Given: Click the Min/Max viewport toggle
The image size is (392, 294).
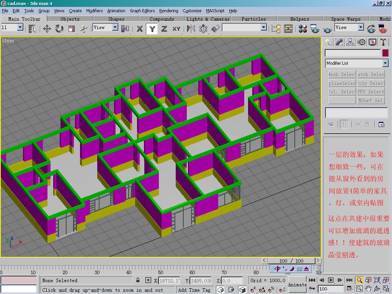Looking at the screenshot, I should 386,289.
